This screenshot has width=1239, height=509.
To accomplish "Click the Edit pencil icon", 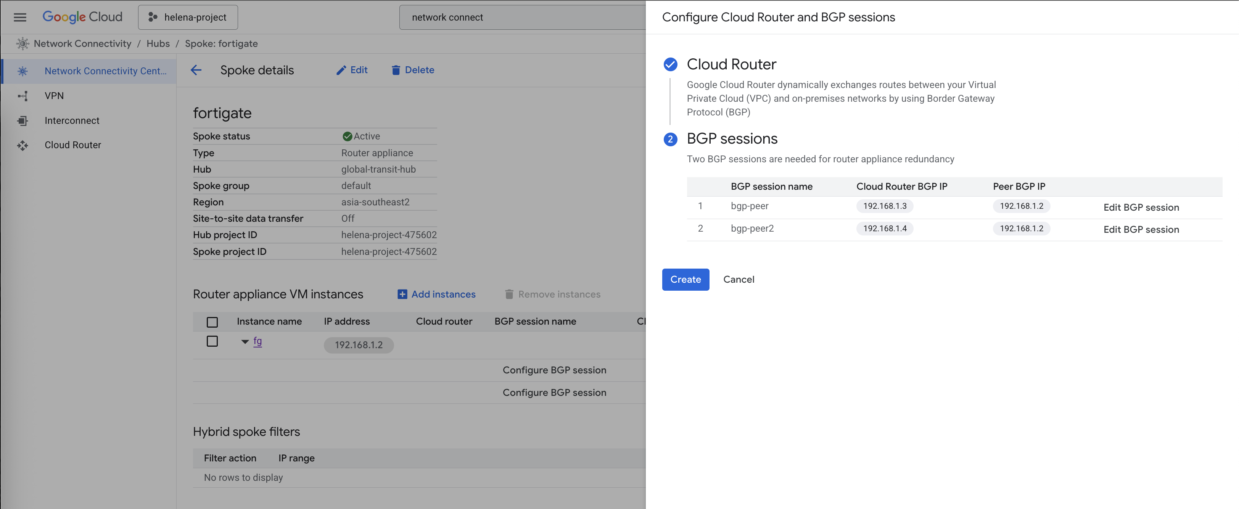I will 341,70.
